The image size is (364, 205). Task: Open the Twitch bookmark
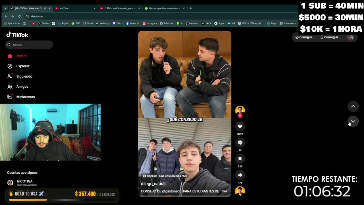[118, 23]
